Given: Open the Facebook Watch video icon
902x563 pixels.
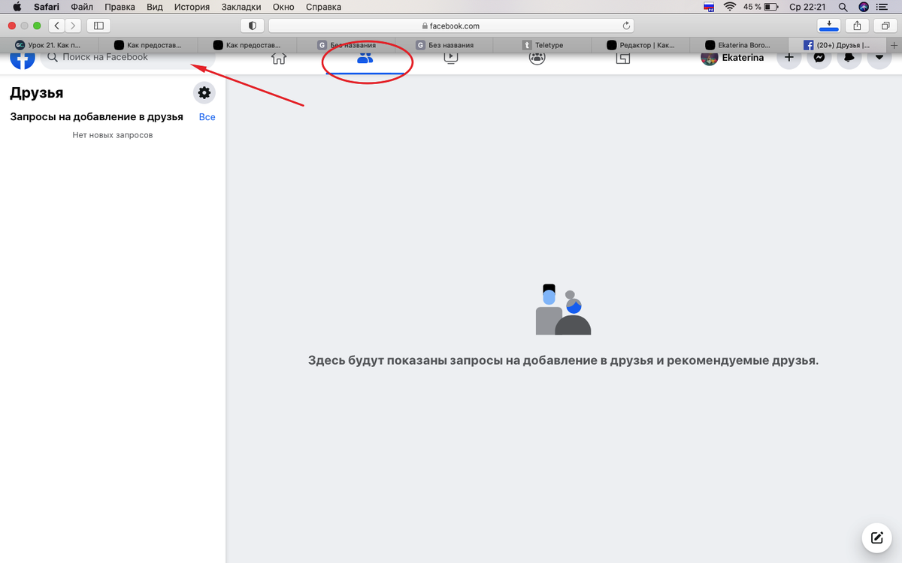Looking at the screenshot, I should (451, 57).
